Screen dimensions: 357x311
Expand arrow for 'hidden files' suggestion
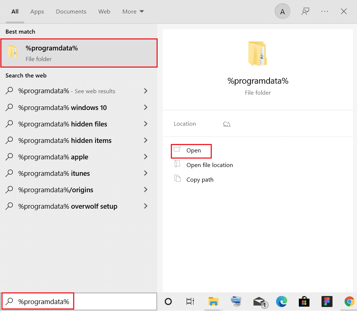coord(146,124)
